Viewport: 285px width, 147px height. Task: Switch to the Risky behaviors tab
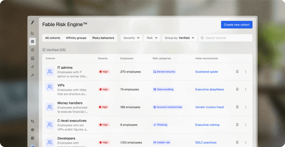pos(103,38)
